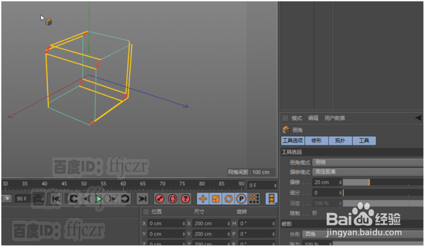Play the animation forwards with green arrow

(99, 199)
